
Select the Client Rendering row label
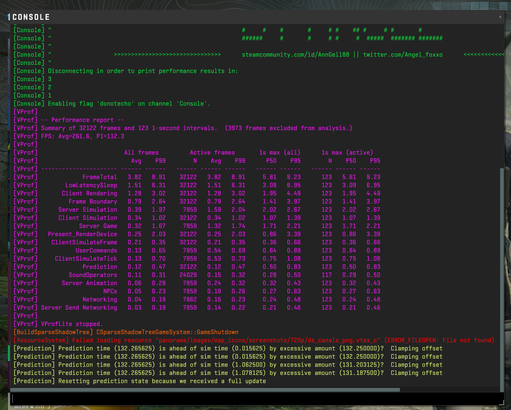click(89, 193)
